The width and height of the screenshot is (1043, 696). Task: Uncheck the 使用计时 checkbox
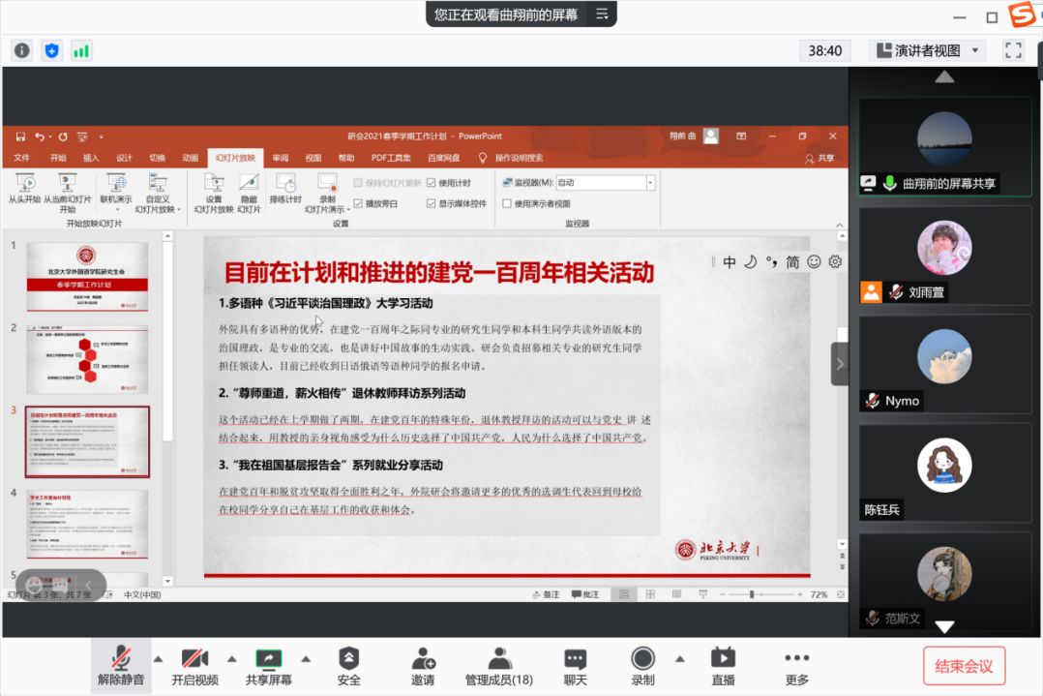[432, 183]
